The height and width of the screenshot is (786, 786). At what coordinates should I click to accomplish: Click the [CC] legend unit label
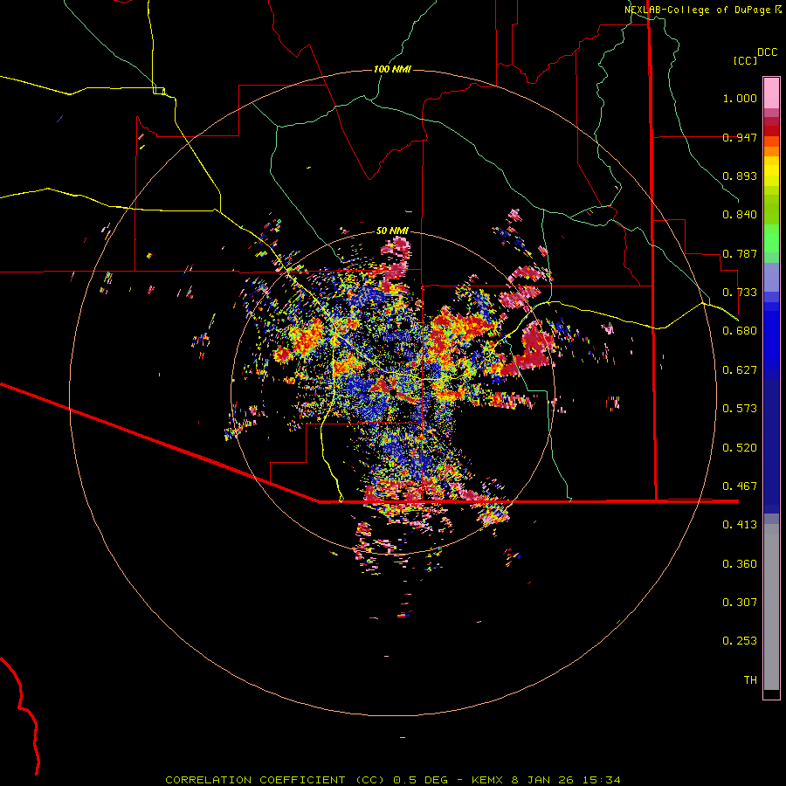[746, 60]
